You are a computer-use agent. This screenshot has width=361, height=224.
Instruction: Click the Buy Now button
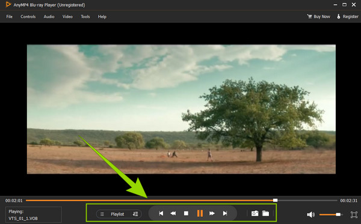tap(319, 17)
